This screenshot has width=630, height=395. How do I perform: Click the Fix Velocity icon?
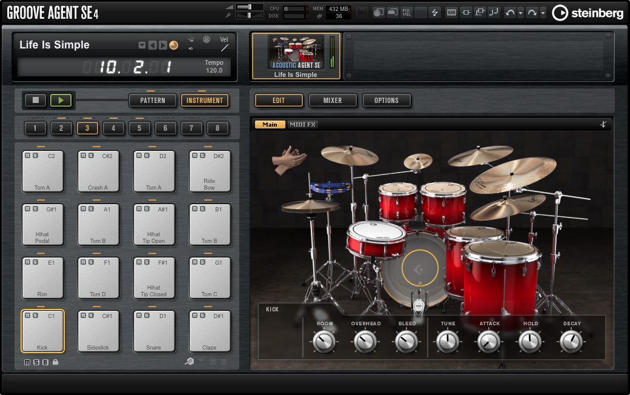click(407, 12)
